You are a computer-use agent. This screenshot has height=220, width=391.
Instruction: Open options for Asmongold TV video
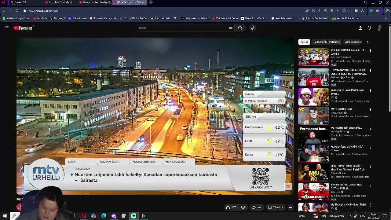[371, 128]
